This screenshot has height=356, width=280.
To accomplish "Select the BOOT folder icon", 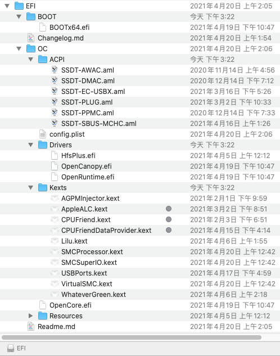I will click(x=31, y=16).
